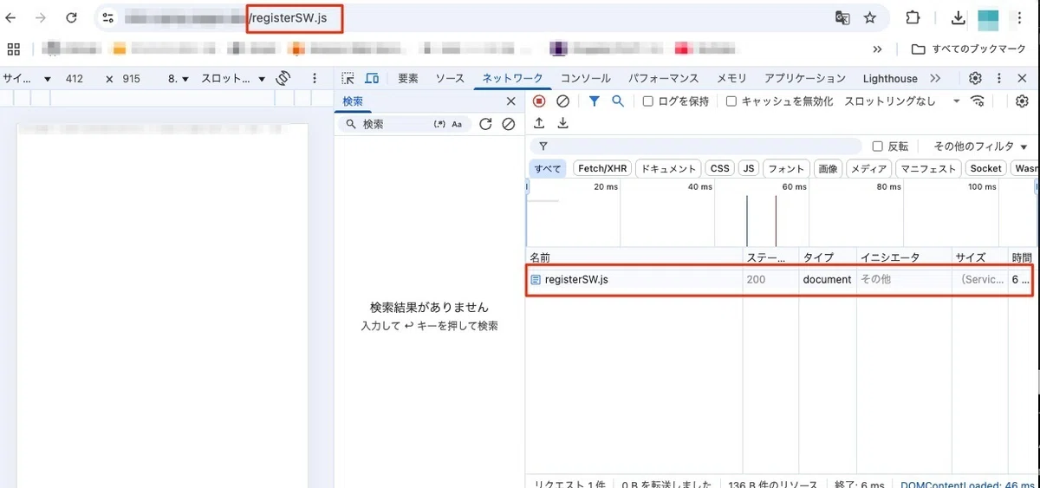The height and width of the screenshot is (488, 1040).
Task: Sort requests by 名前 column header
Action: click(634, 257)
